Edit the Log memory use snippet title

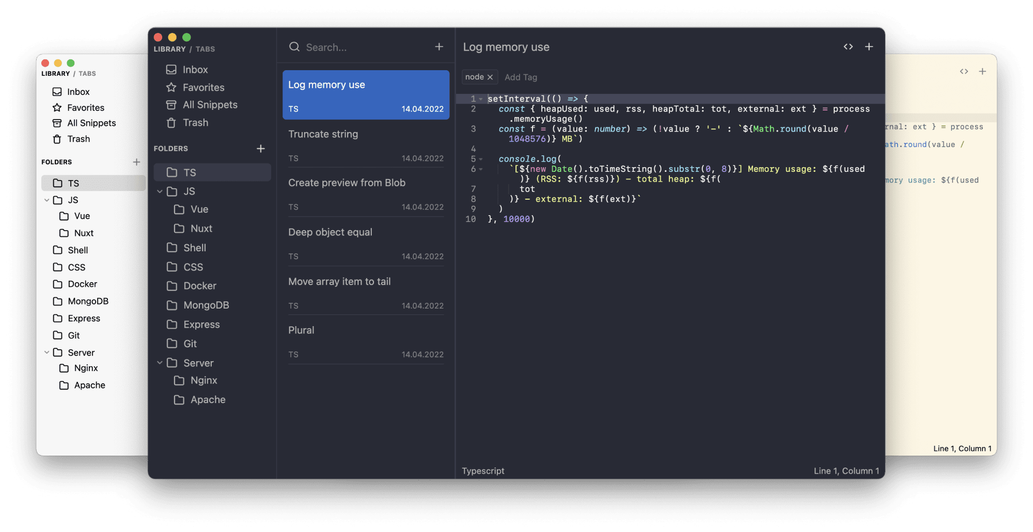(506, 47)
